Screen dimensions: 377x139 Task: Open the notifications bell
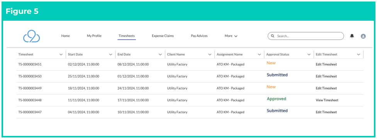[x=352, y=36]
